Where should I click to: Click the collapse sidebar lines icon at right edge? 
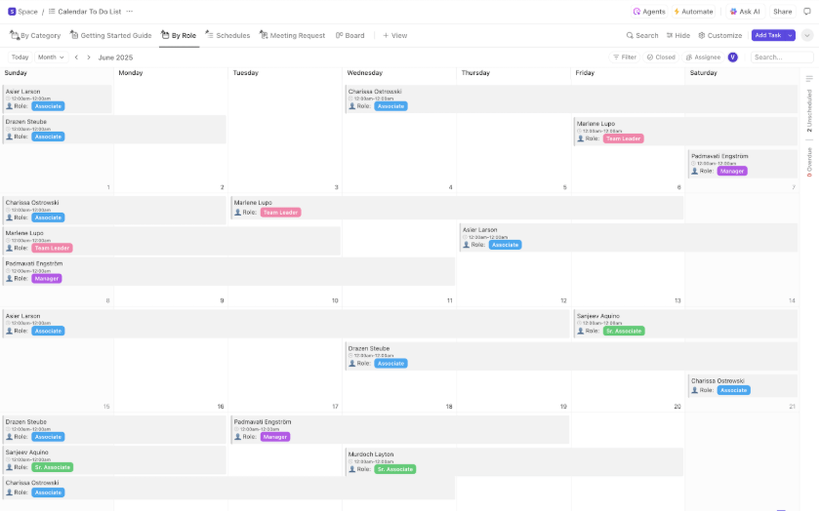click(809, 78)
